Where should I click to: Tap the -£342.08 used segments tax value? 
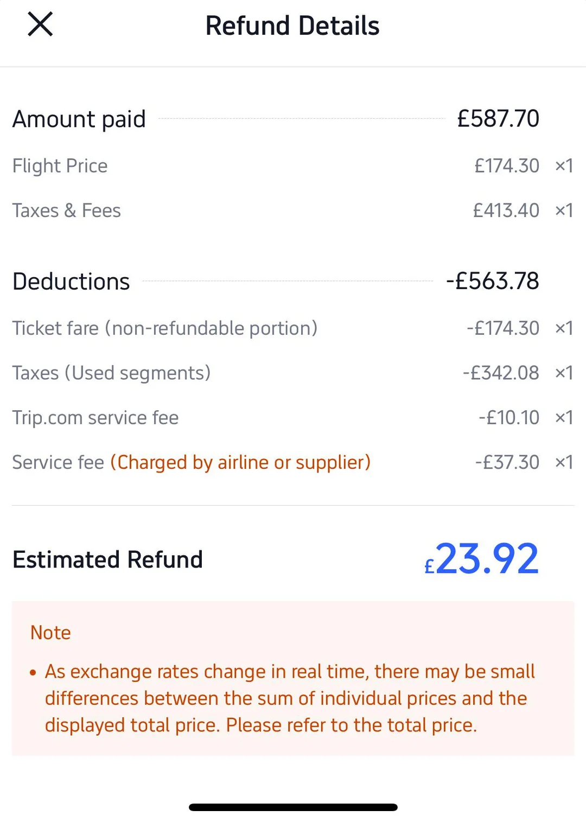pos(501,373)
